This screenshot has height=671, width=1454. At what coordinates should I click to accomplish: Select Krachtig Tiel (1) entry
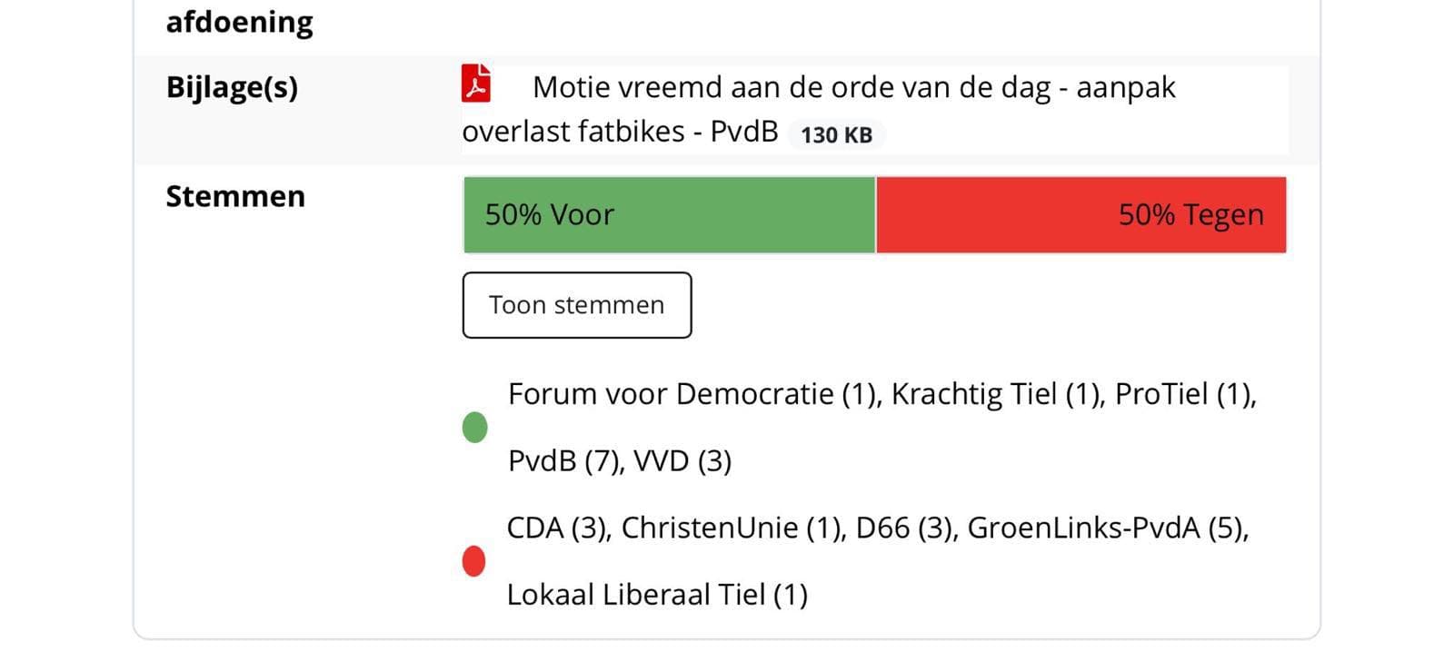pyautogui.click(x=995, y=394)
